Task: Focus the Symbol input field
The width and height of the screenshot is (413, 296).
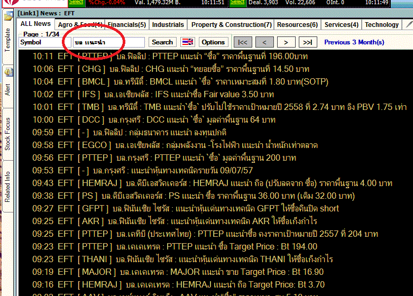Action: pyautogui.click(x=45, y=42)
